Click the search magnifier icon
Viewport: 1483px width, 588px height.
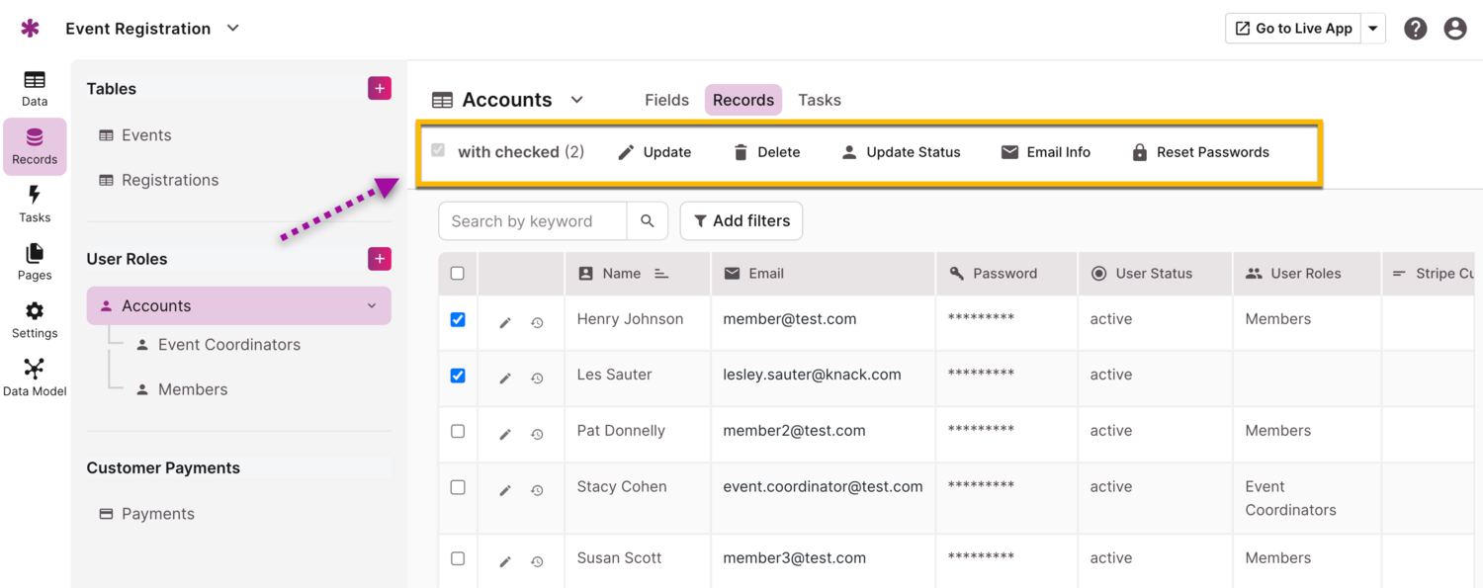[x=648, y=221]
